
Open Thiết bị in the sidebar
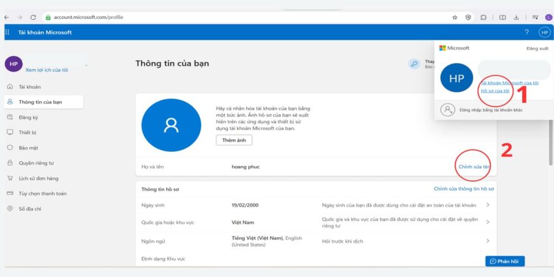[x=27, y=132]
